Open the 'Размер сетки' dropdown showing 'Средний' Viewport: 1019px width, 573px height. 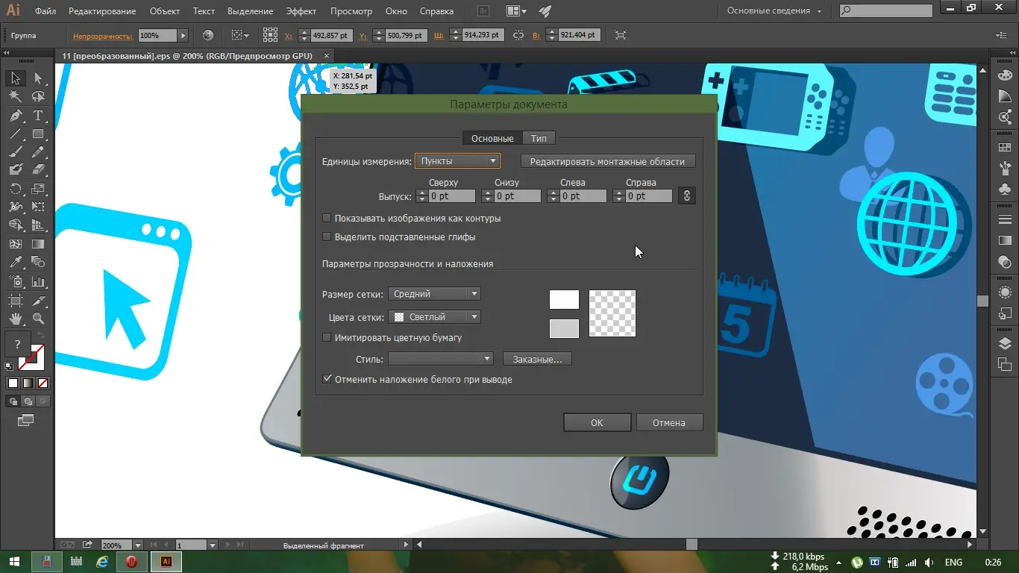coord(434,293)
